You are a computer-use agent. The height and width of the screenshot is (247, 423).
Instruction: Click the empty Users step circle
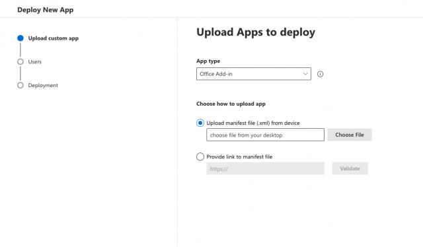coord(20,62)
